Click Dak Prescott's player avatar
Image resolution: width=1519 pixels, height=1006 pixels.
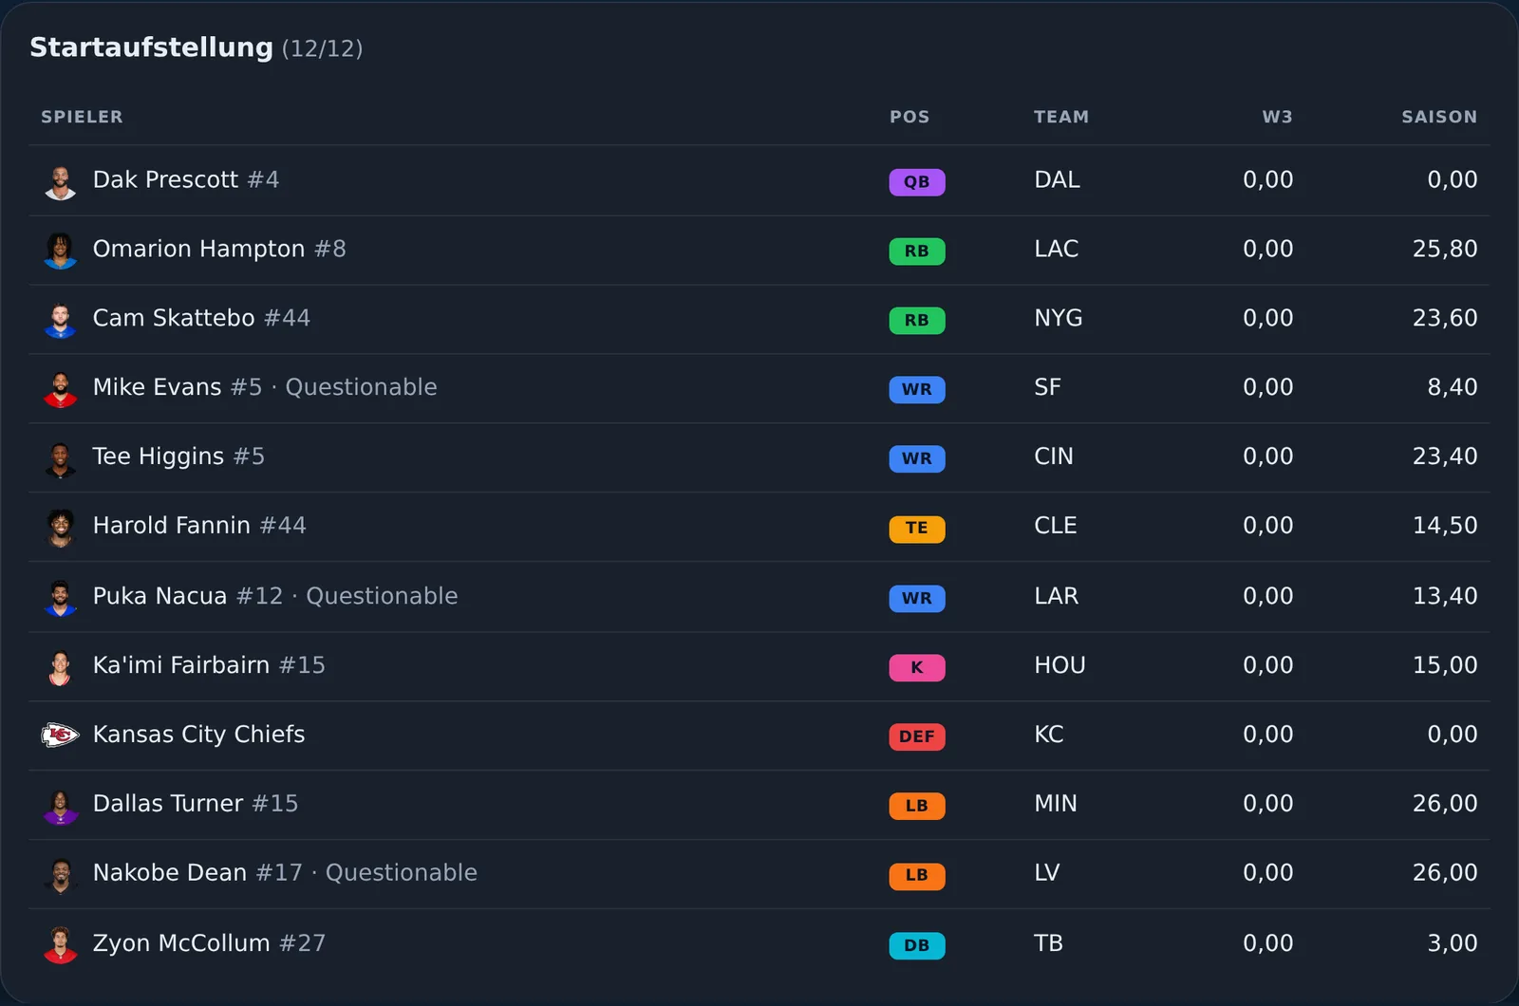coord(61,182)
